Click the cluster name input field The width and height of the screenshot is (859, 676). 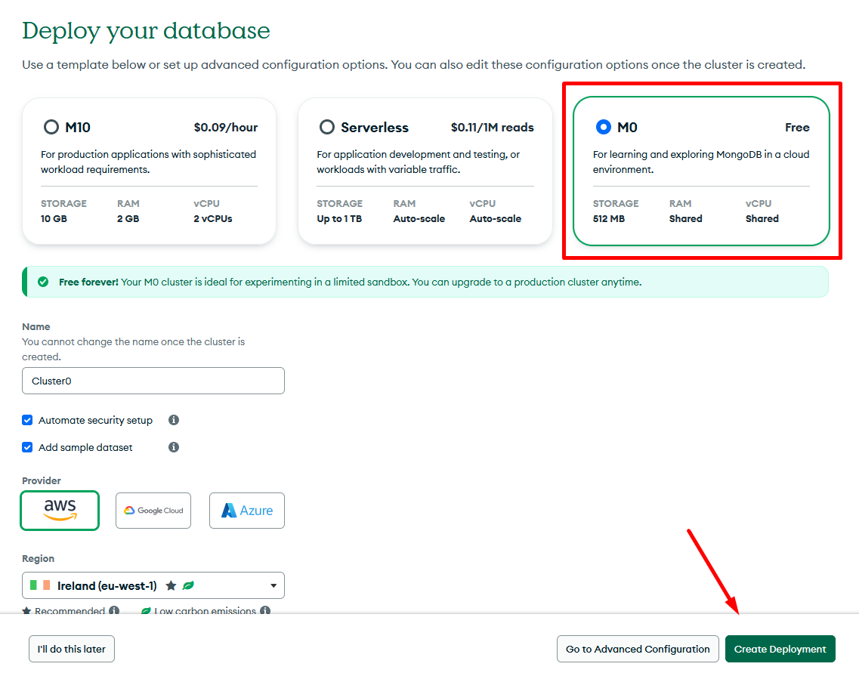[x=153, y=381]
